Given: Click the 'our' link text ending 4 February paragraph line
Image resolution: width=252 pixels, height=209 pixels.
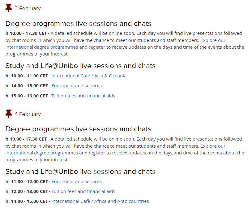Looking at the screenshot, I should point(222,146).
